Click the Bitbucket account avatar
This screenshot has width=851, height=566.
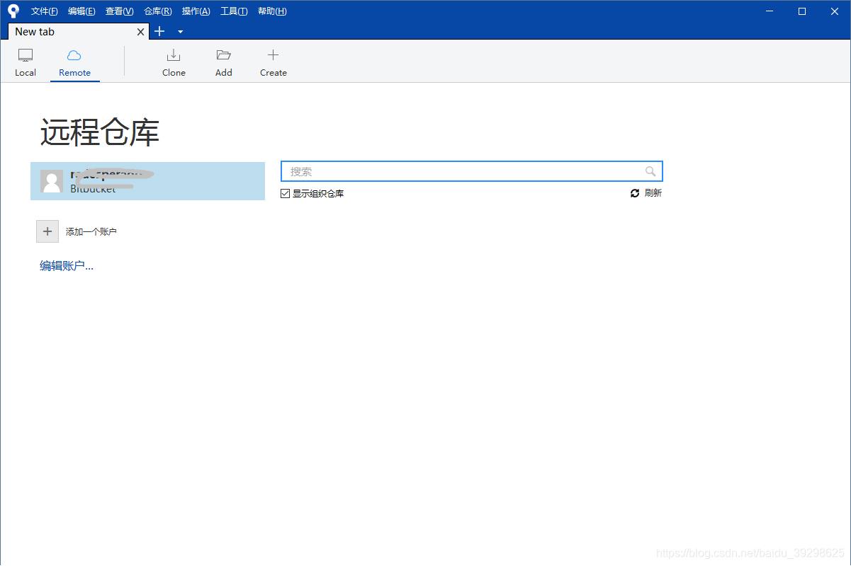[52, 181]
